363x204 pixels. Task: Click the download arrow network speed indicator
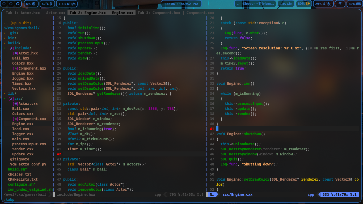click(x=60, y=4)
